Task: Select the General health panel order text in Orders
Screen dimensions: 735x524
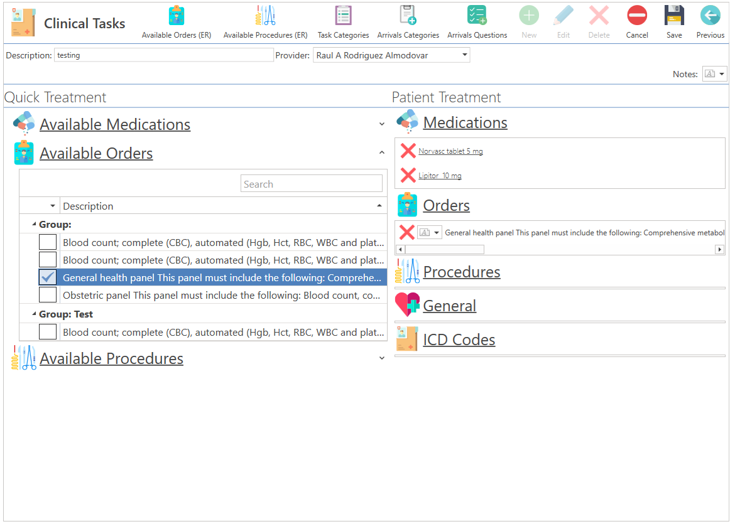Action: click(584, 232)
